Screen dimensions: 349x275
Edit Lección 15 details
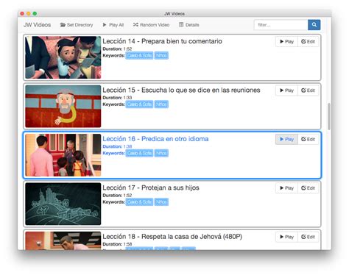tap(309, 90)
